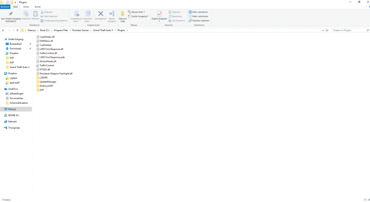This screenshot has height=202, width=370.
Task: Select the StickyWheels.dll file
Action: [x=48, y=61]
